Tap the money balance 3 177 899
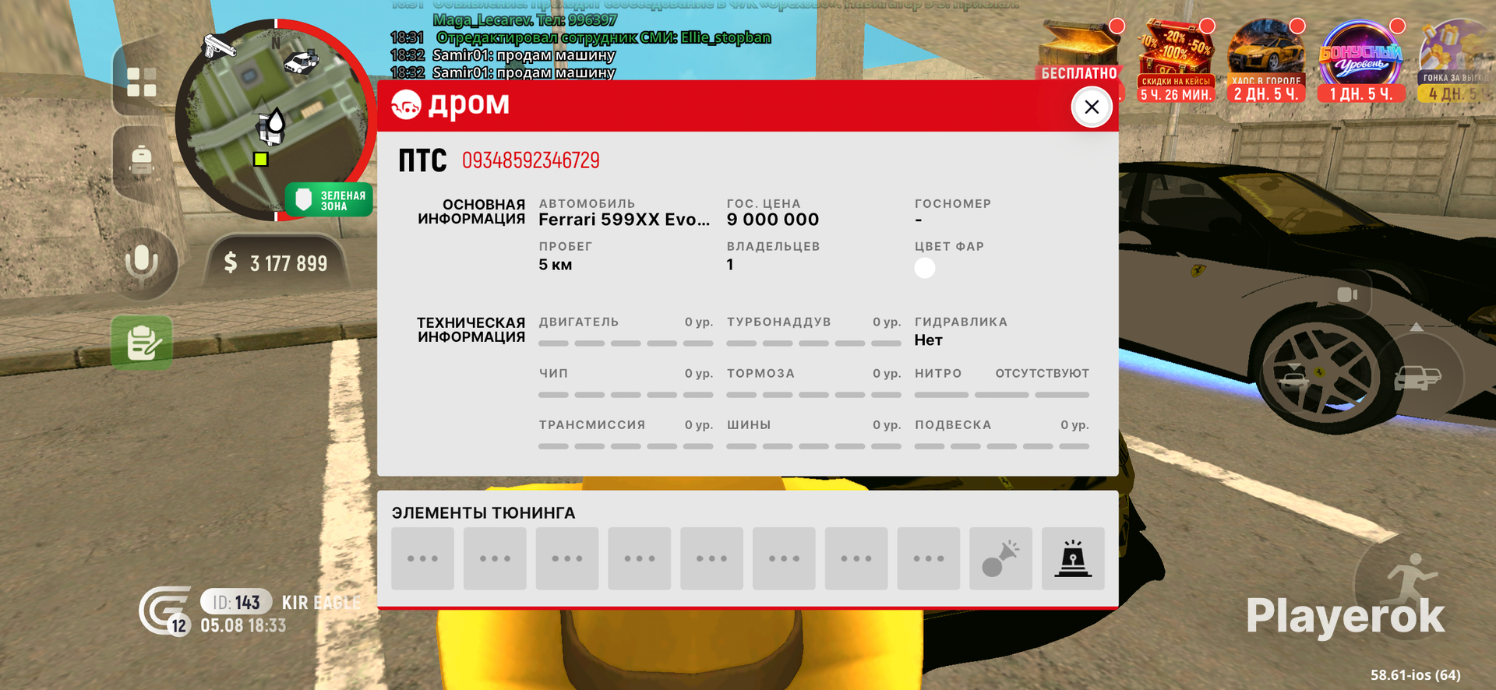 point(276,263)
